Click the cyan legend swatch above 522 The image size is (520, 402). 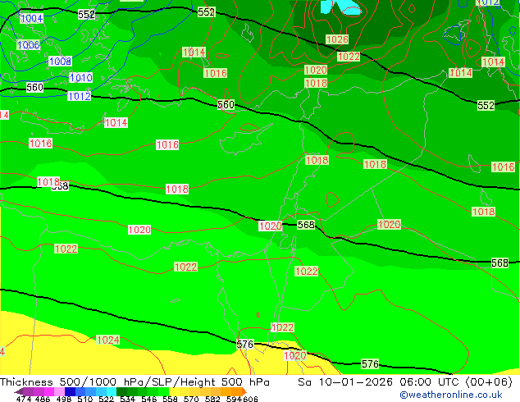pos(112,391)
